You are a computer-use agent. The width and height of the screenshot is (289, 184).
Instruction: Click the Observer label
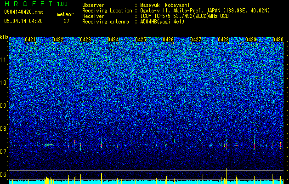tap(93, 5)
